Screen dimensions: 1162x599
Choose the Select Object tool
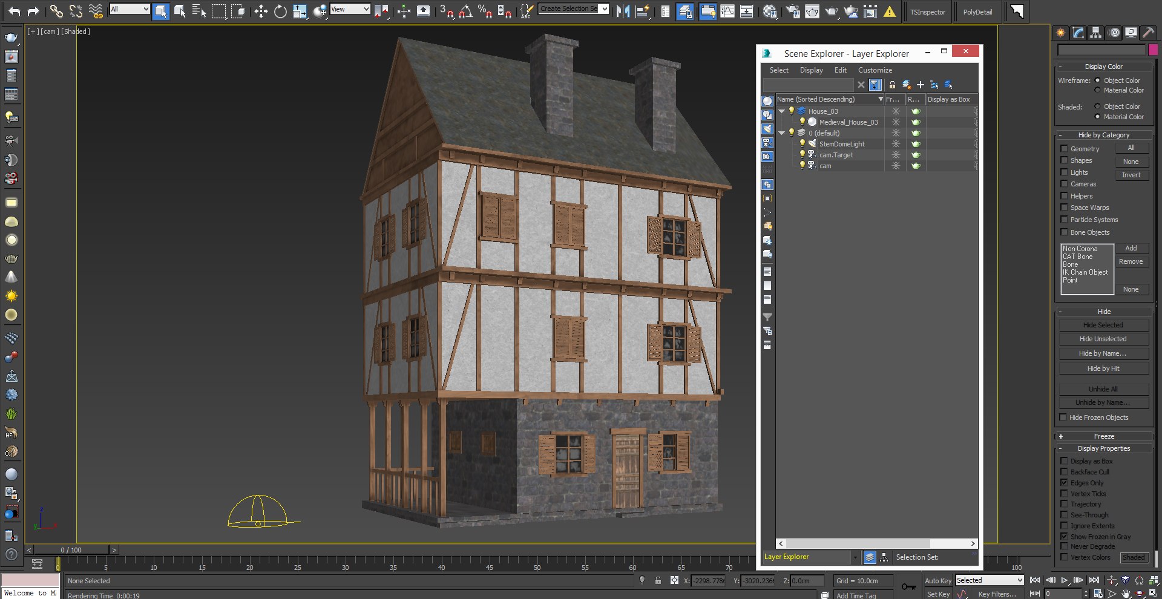(160, 10)
